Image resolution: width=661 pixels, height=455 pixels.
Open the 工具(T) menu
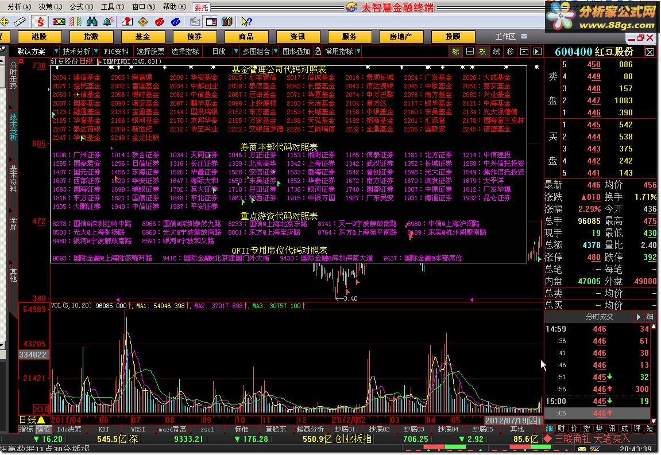pyautogui.click(x=113, y=7)
